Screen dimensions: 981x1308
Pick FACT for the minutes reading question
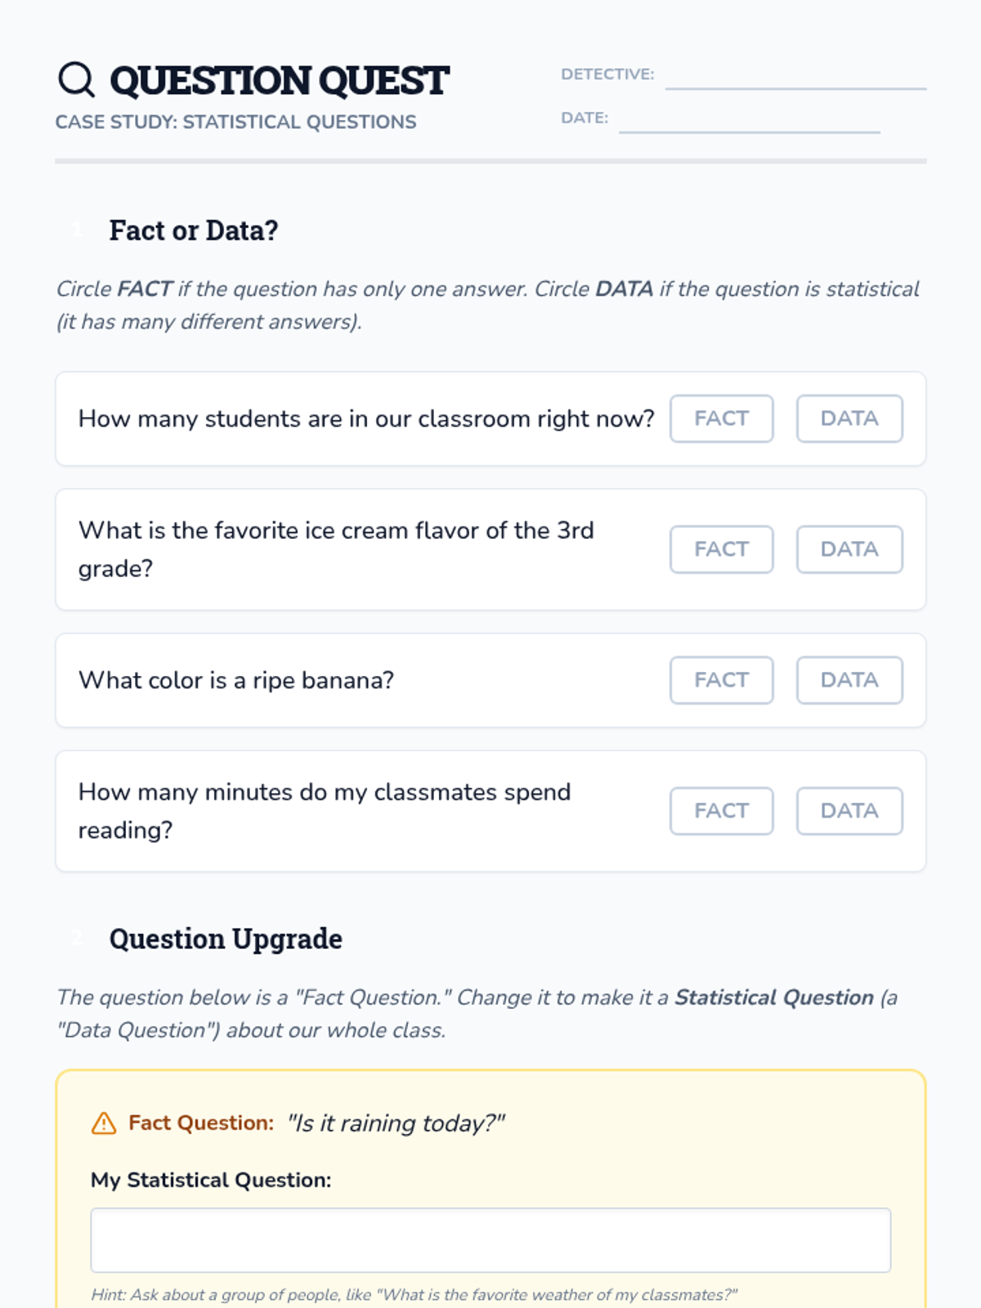coord(721,811)
